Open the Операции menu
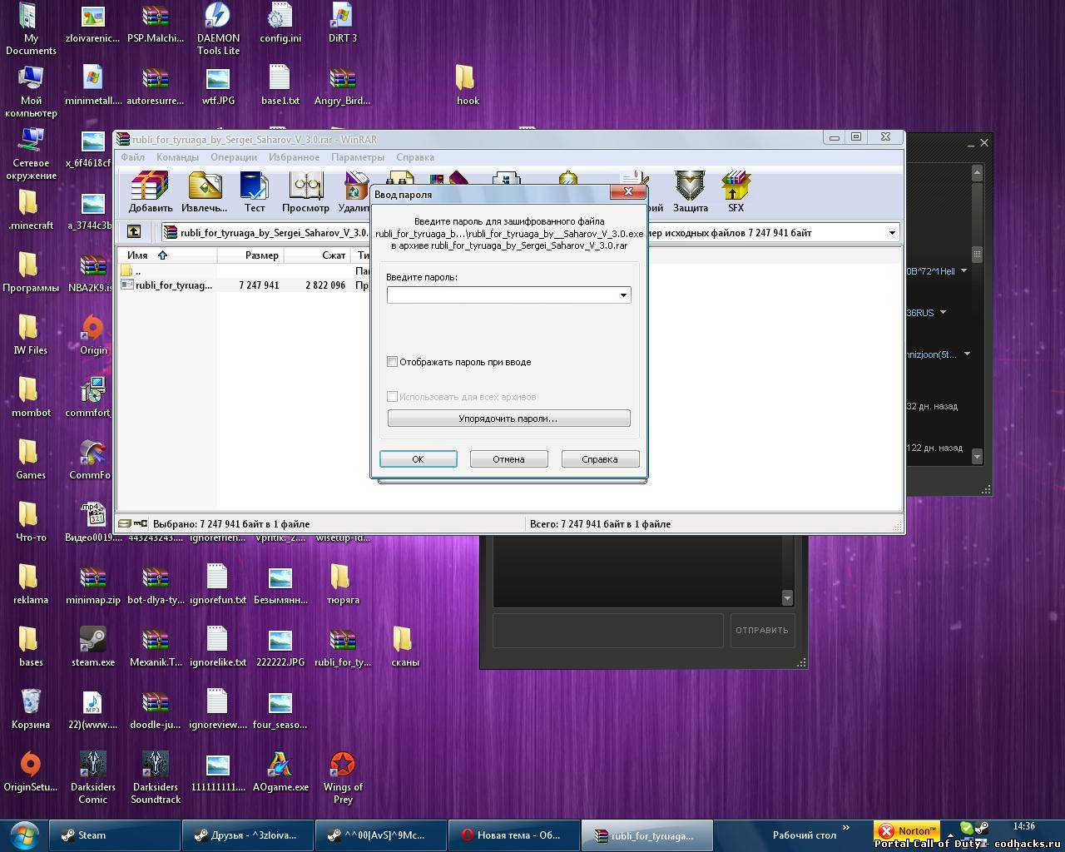 coord(234,157)
